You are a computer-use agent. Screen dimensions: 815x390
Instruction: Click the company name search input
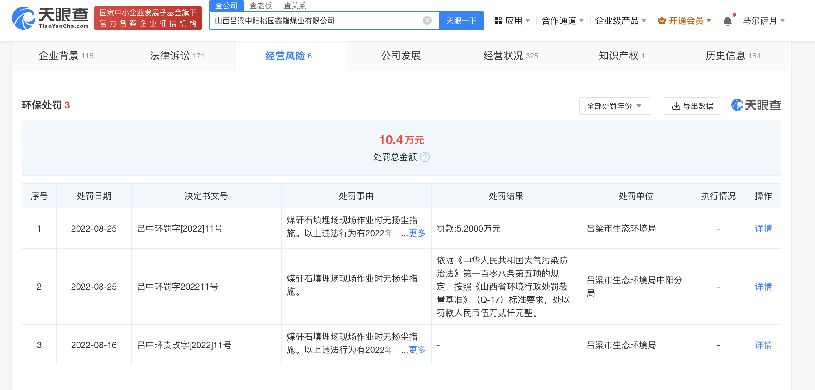tap(316, 21)
